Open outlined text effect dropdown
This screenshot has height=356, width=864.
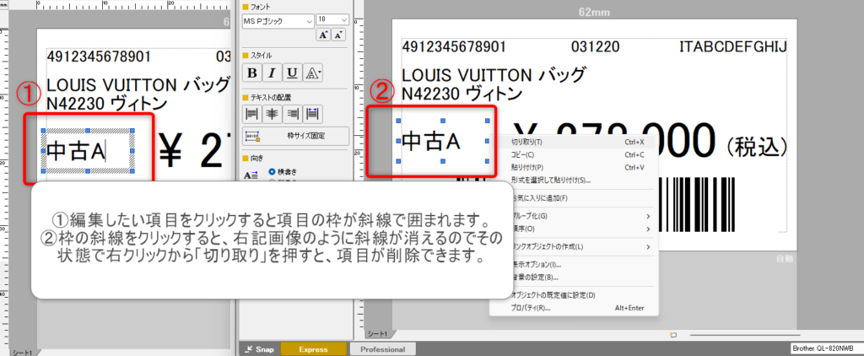(313, 73)
